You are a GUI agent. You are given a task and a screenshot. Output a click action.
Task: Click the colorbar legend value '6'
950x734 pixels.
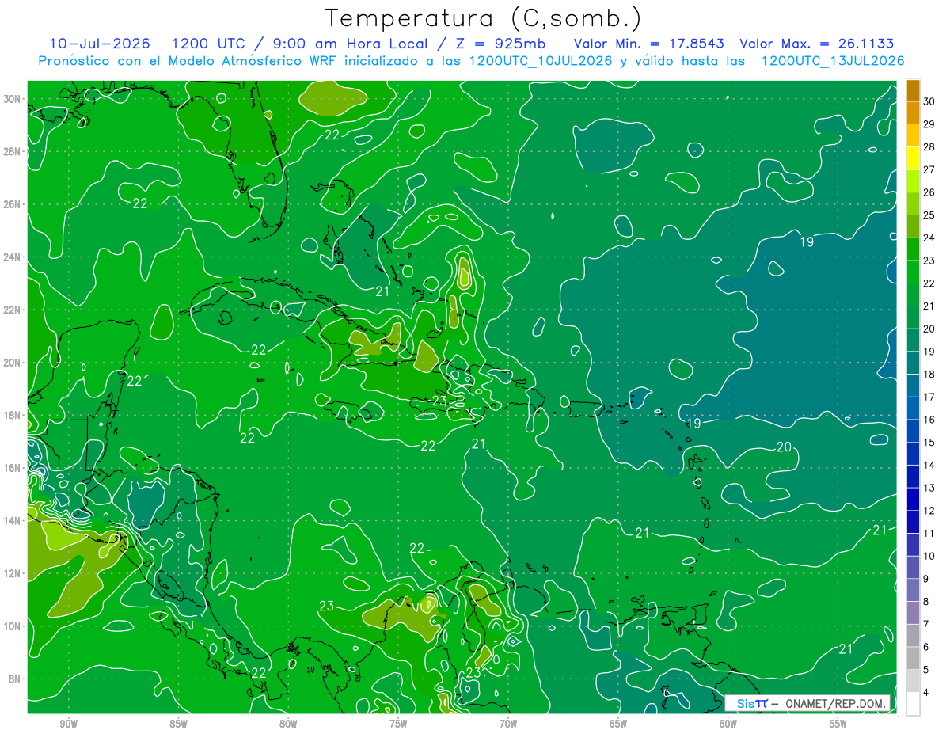pyautogui.click(x=926, y=647)
